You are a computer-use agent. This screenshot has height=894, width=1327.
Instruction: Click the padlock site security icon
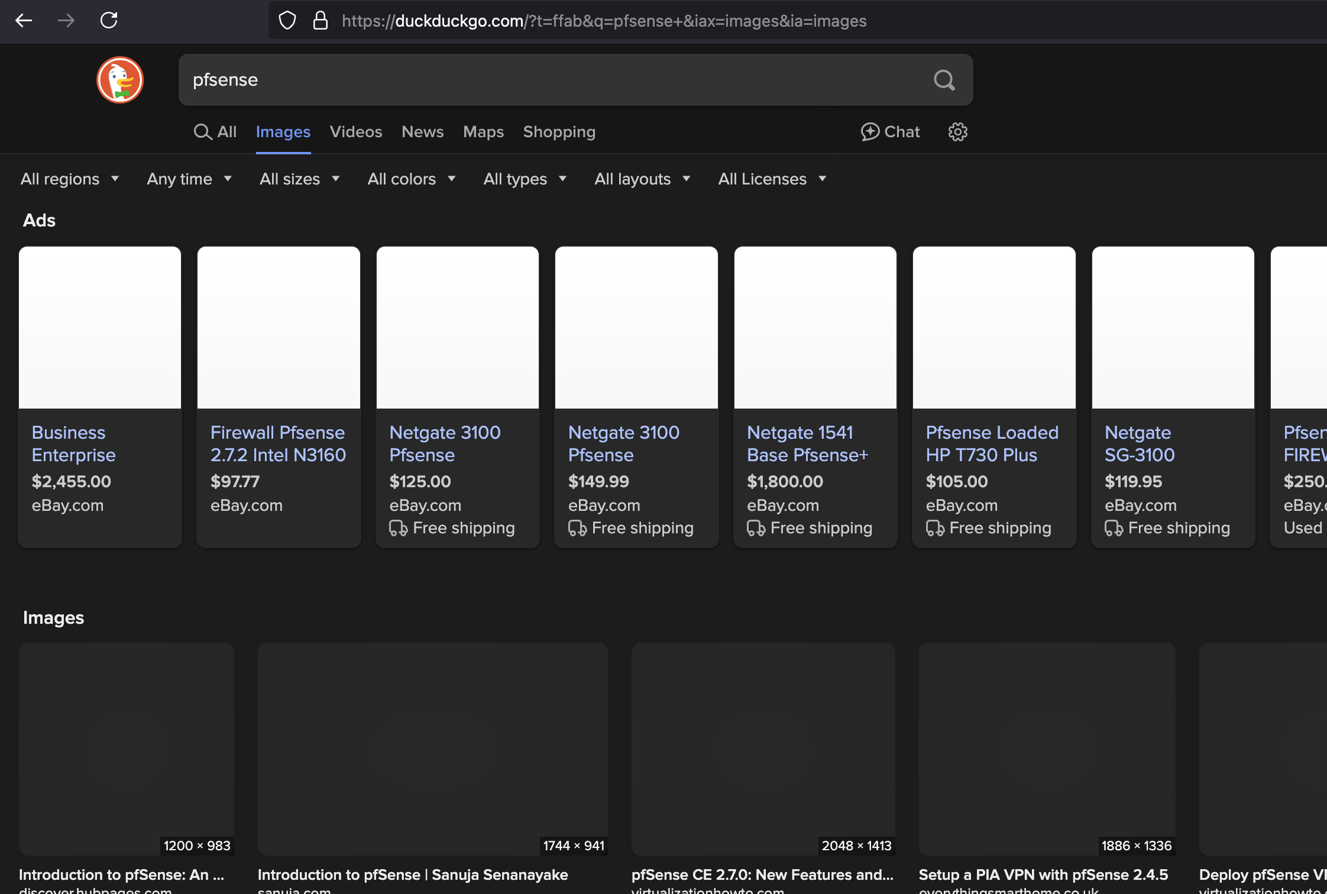pos(321,21)
